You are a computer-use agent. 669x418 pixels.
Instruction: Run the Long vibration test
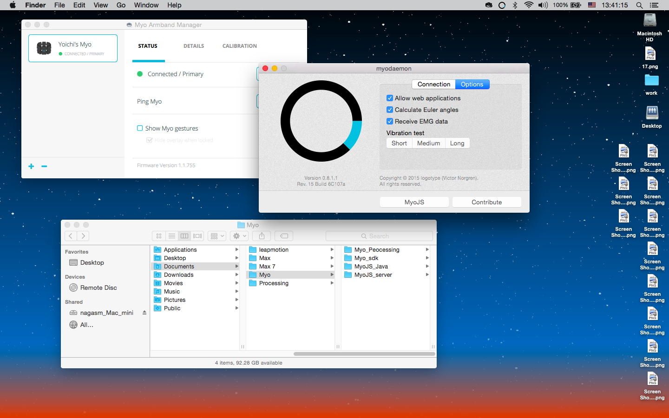pos(457,143)
